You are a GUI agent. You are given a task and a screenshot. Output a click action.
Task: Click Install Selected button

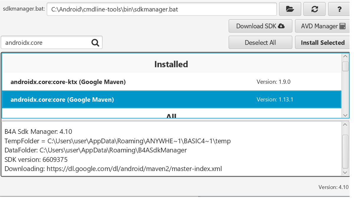pos(322,43)
